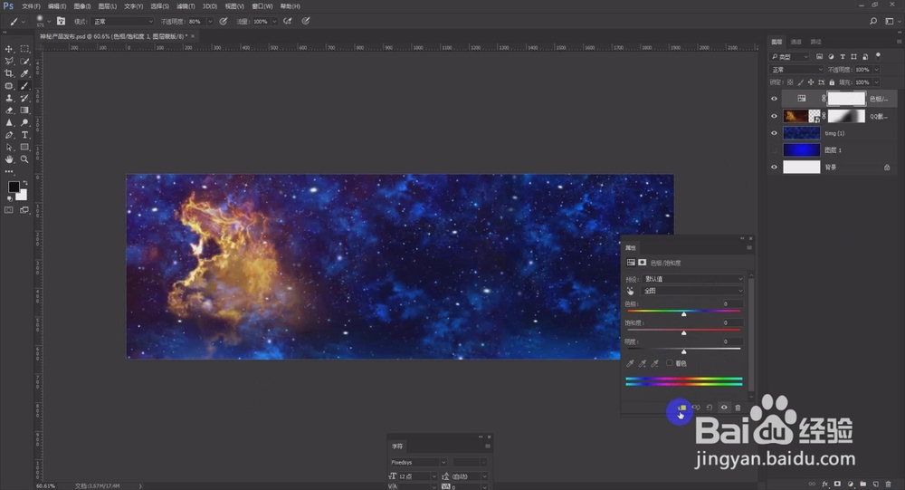Open the 文件(F) menu
905x490 pixels.
point(31,6)
